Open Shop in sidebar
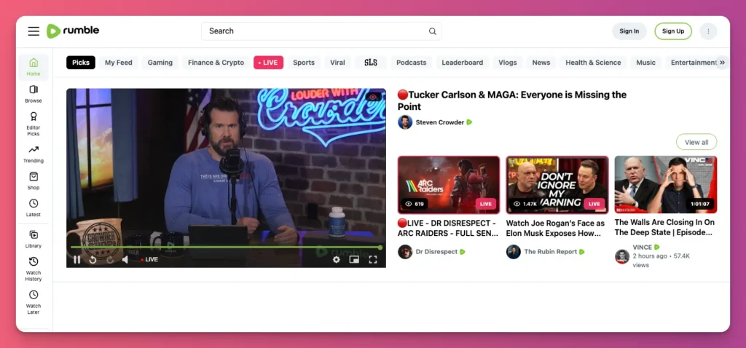746x348 pixels. (x=34, y=181)
